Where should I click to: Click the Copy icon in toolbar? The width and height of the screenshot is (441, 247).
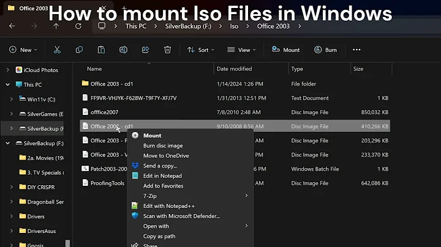point(79,50)
